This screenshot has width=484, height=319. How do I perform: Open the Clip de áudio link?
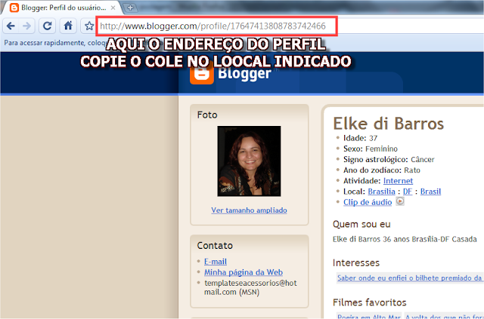(368, 202)
